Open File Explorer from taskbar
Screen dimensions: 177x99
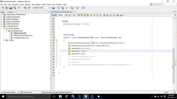pos(60,97)
